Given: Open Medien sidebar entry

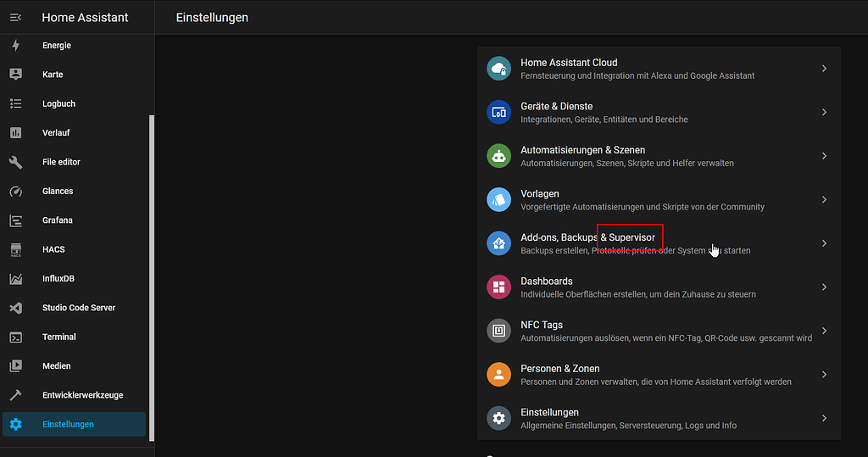Looking at the screenshot, I should coord(74,366).
